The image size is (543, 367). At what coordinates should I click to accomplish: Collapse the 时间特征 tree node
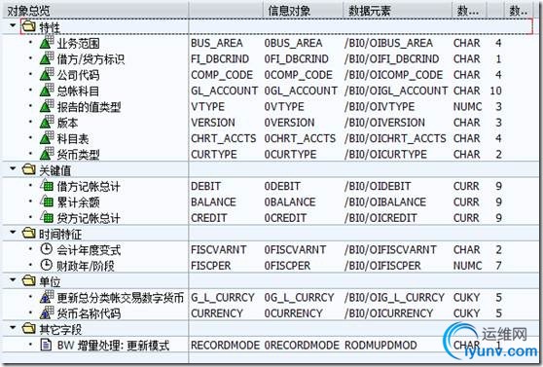13,233
